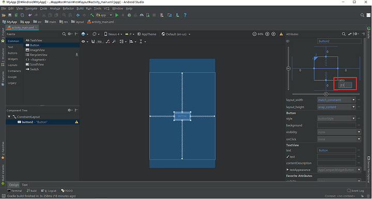Viewport: 372px width, 199px height.
Task: Click the Save All toolbar icon
Action: (10, 15)
